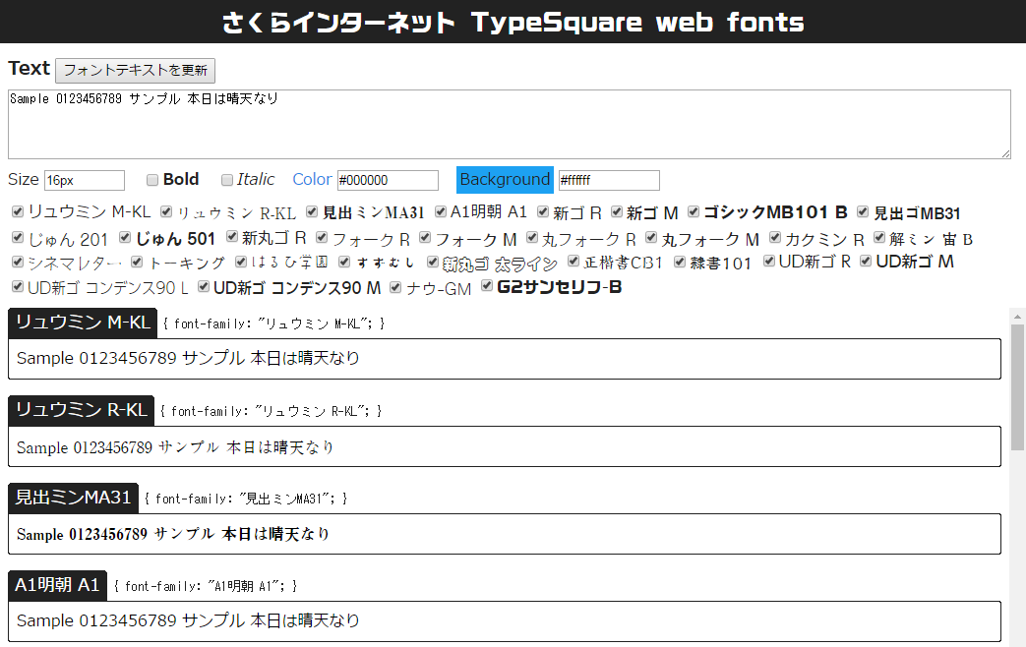The height and width of the screenshot is (647, 1026).
Task: Turn off the UD新ゴ コンデンス90 M checkbox
Action: (204, 286)
